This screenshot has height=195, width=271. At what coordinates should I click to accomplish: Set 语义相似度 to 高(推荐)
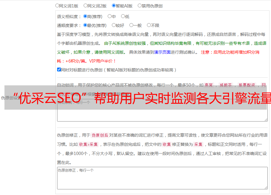point(85,16)
